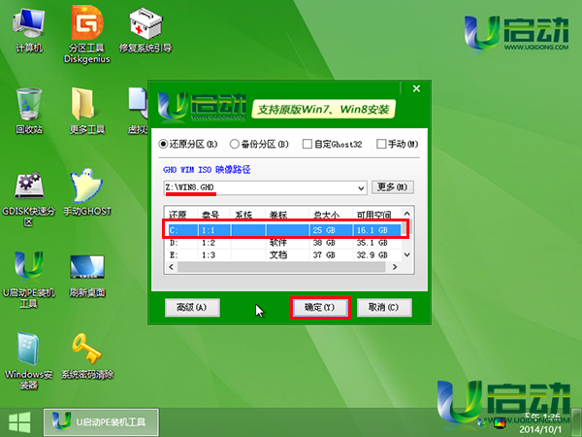Screen dimensions: 582x437
Task: Click the 系统 column header
Action: tap(247, 215)
